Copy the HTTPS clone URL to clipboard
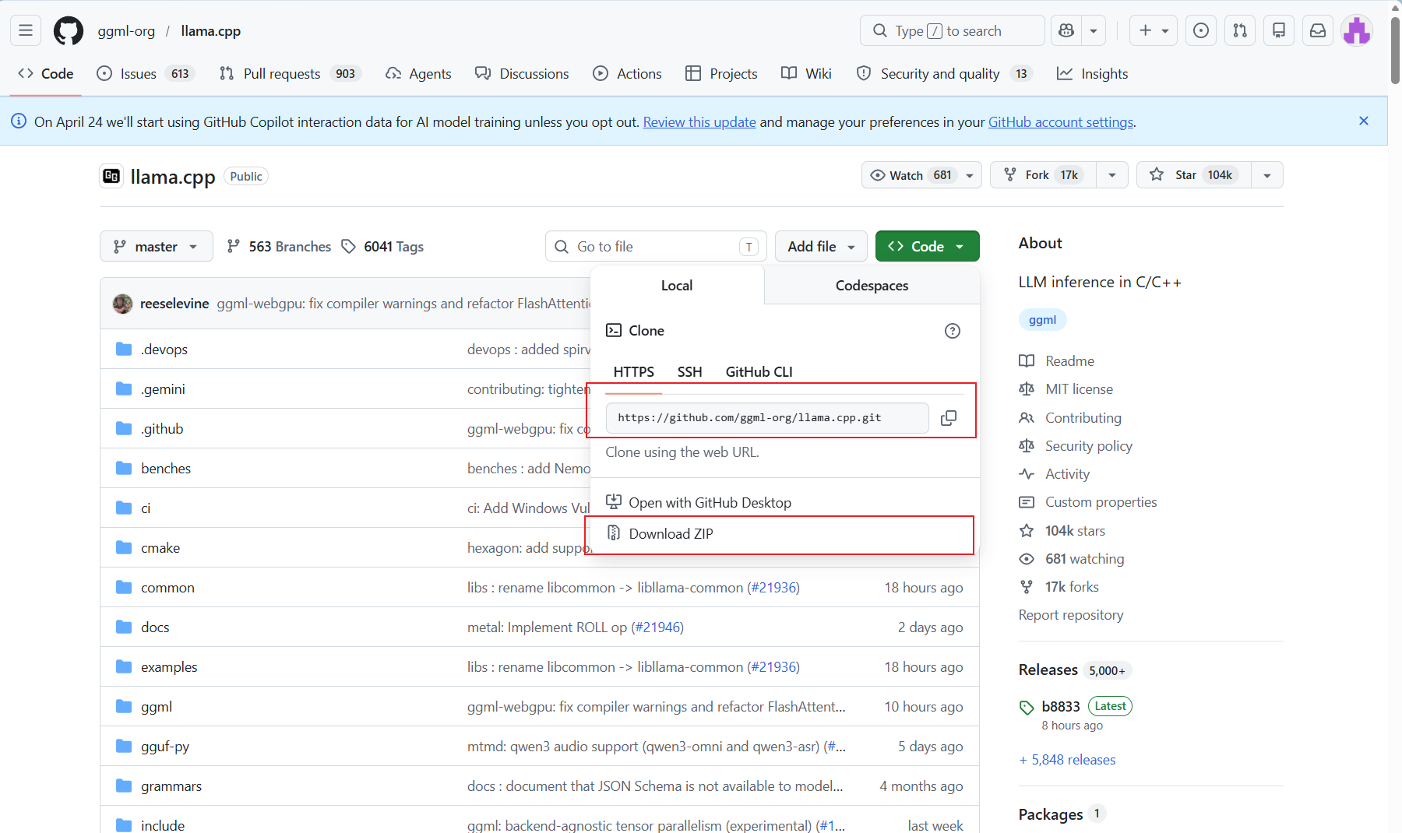1402x833 pixels. pos(949,418)
